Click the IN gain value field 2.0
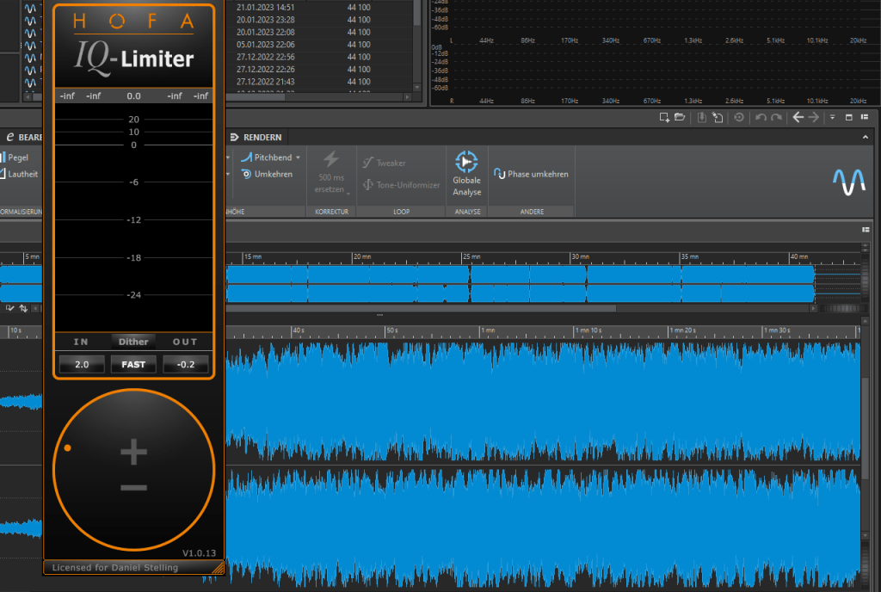Viewport: 881px width, 592px height. (x=82, y=364)
